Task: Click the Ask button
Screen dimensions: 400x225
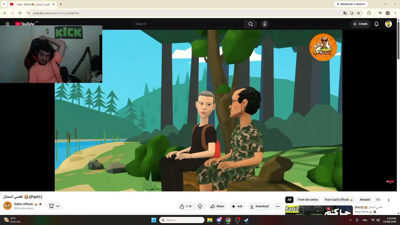Action: (237, 206)
